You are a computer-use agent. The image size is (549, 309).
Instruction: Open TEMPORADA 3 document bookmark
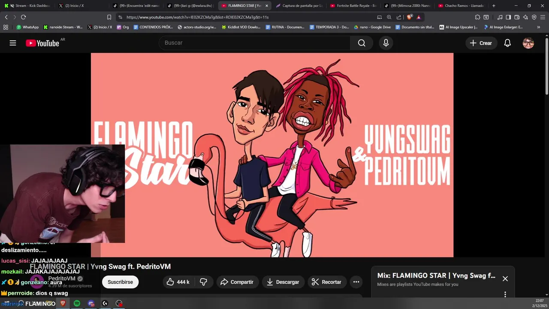point(329,27)
